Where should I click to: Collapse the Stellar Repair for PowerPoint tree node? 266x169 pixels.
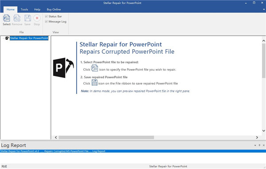click(x=4, y=38)
